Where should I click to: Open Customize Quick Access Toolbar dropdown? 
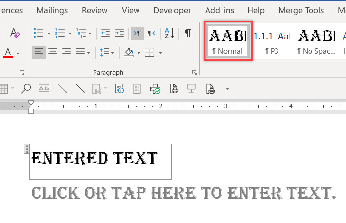(x=227, y=88)
